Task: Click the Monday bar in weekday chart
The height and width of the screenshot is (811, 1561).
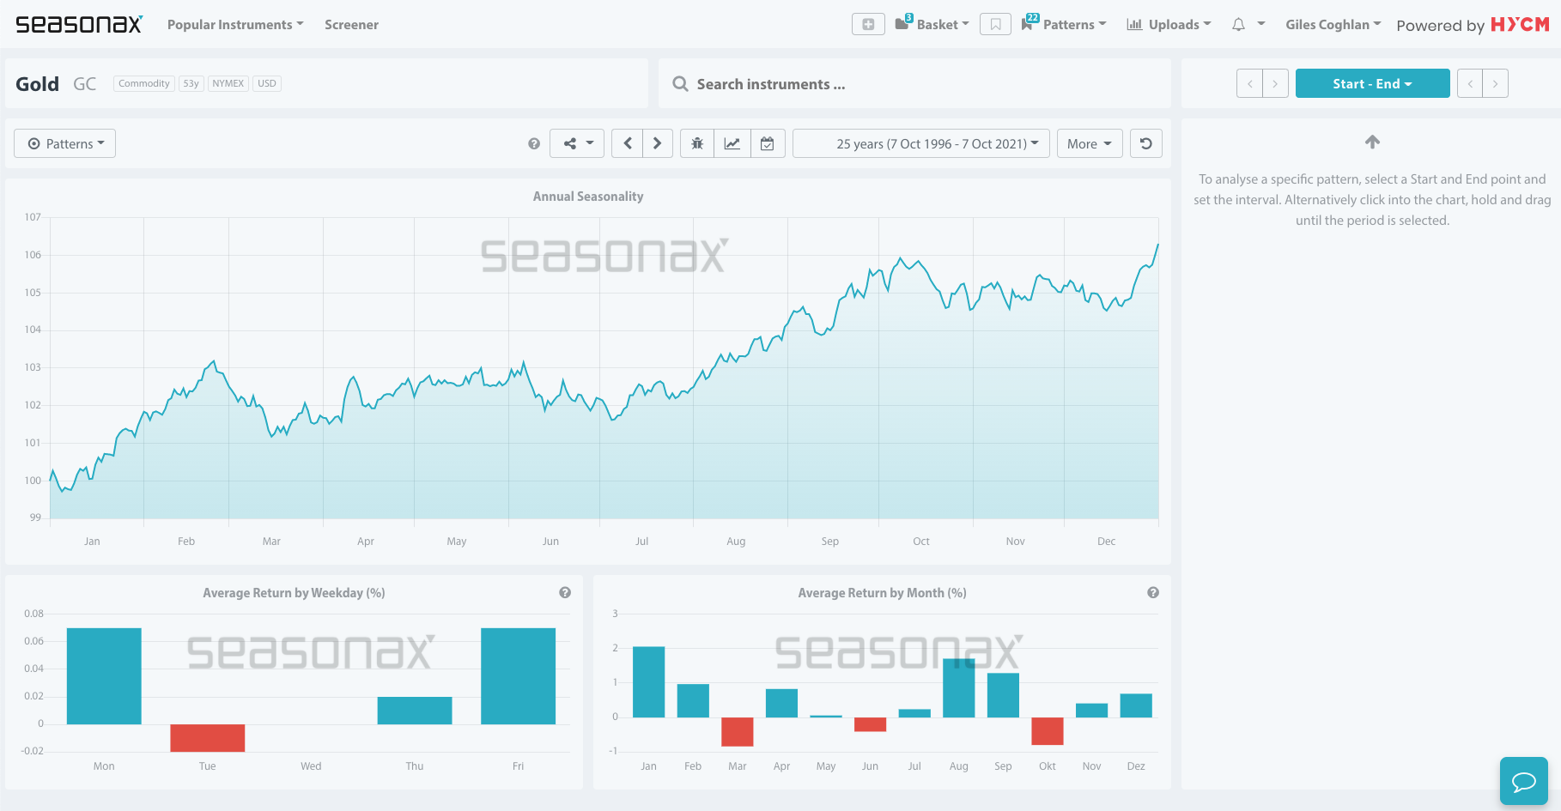Action: pyautogui.click(x=104, y=676)
